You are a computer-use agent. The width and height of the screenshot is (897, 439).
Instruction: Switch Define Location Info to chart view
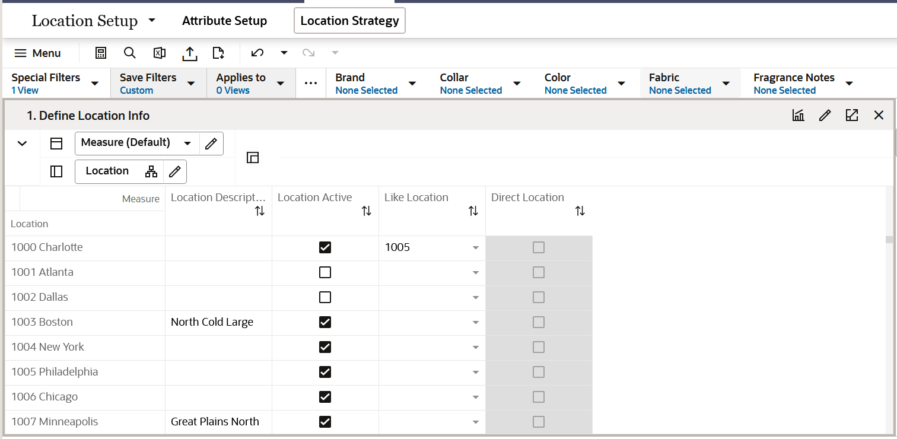798,115
